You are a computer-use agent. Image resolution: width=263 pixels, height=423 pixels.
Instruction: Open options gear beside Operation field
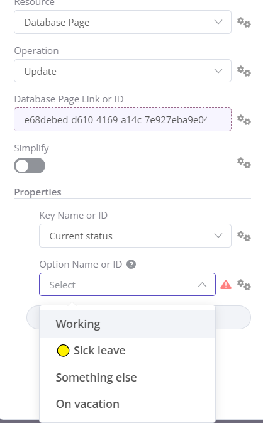(244, 71)
